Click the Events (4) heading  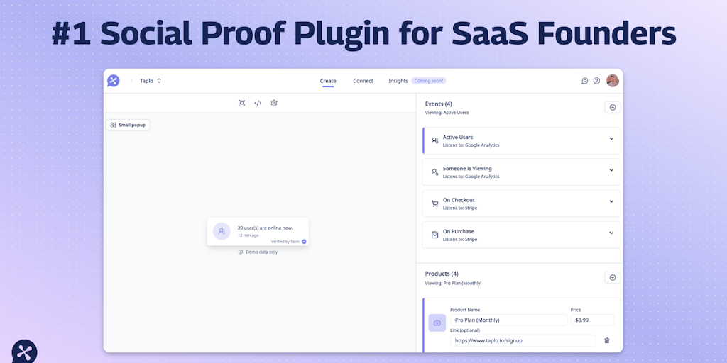point(438,104)
